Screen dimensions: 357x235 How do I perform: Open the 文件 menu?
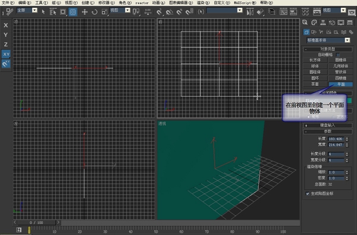8,3
